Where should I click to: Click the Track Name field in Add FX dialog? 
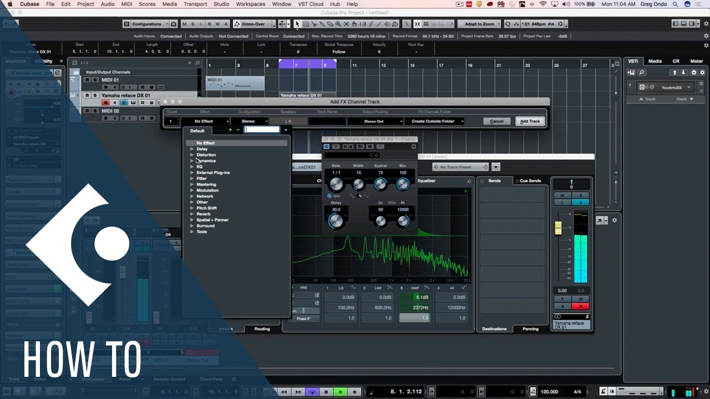coord(327,121)
